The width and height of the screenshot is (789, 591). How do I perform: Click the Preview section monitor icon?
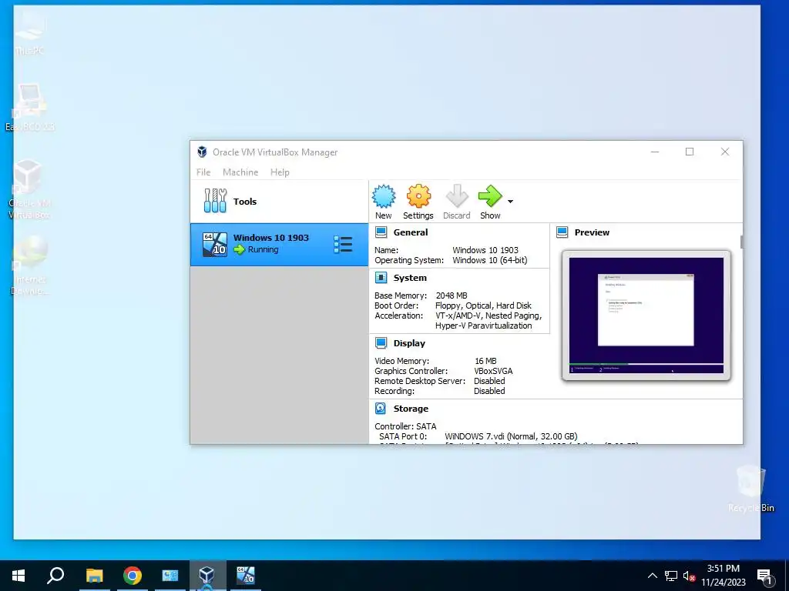point(562,232)
